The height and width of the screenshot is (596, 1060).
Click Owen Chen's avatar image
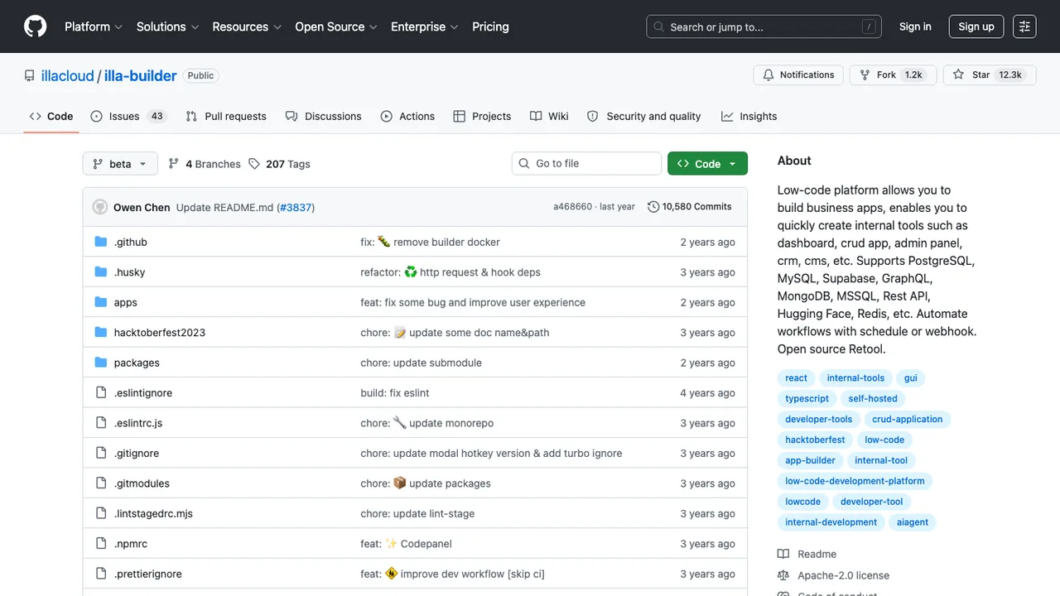pyautogui.click(x=100, y=207)
